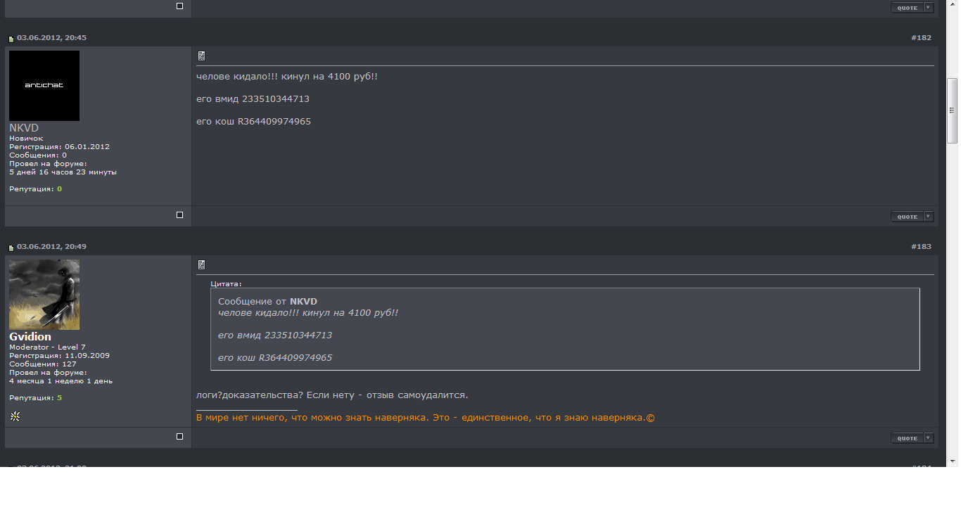Click the scrollbar down arrow
The width and height of the screenshot is (961, 512).
coord(953,461)
